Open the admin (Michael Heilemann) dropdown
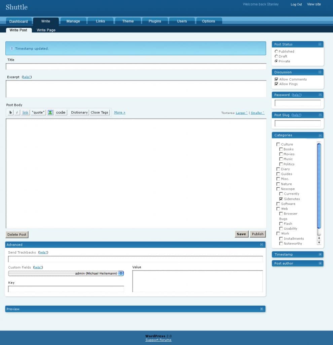Image resolution: width=333 pixels, height=345 pixels. pyautogui.click(x=66, y=273)
